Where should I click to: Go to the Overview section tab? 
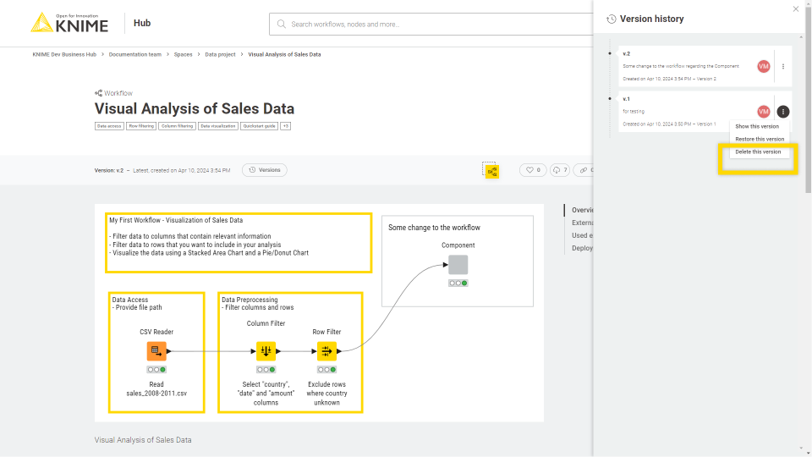pos(582,210)
